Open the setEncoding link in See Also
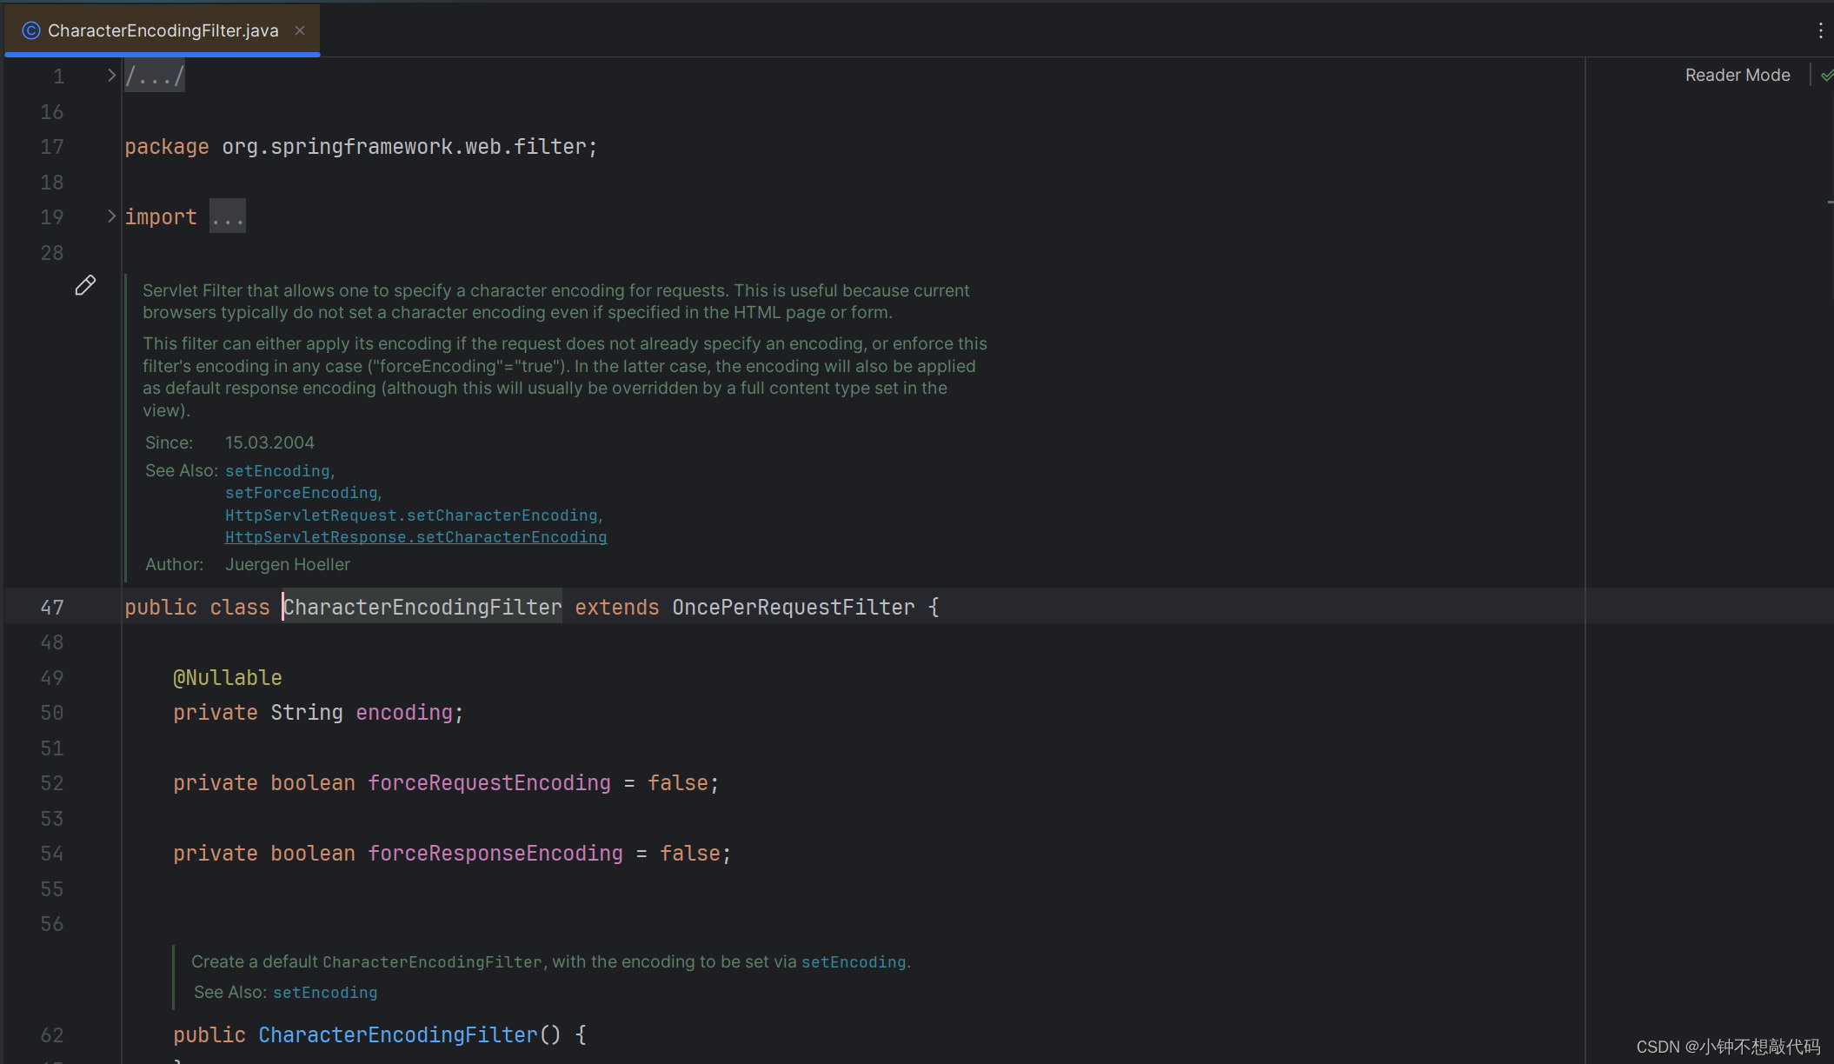This screenshot has height=1064, width=1834. [x=277, y=470]
